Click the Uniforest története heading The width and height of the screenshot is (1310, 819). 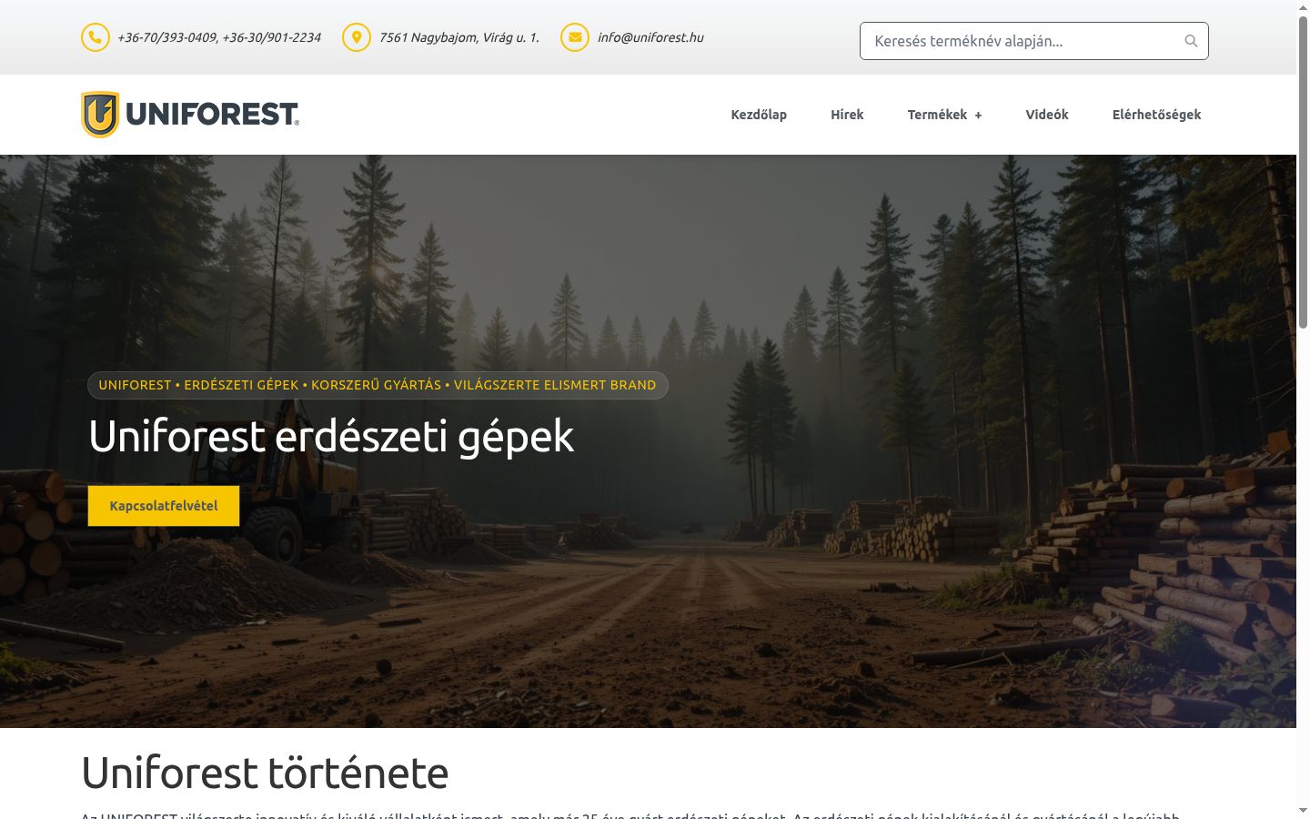coord(265,773)
